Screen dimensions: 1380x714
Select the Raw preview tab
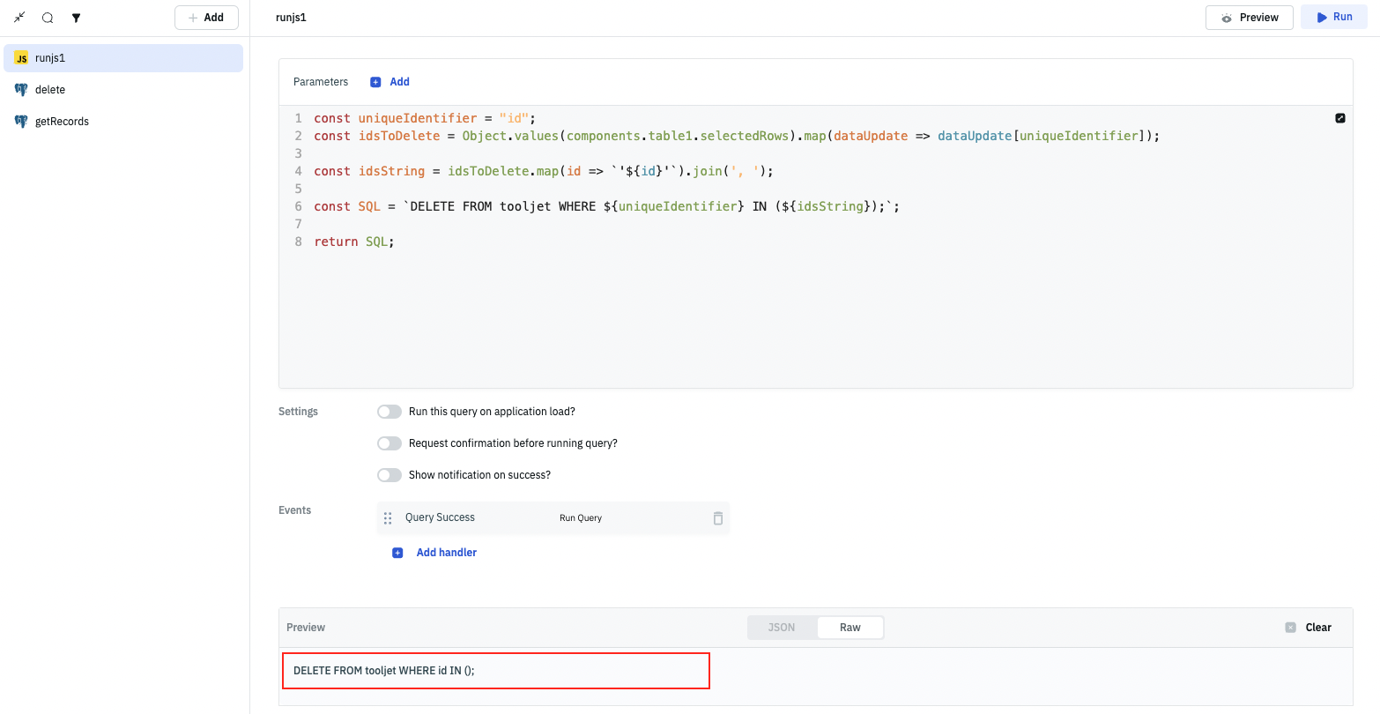(x=850, y=628)
